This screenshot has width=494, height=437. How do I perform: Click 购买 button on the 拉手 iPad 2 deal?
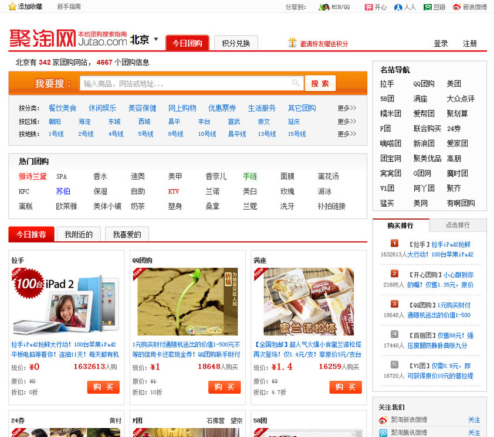(x=103, y=387)
